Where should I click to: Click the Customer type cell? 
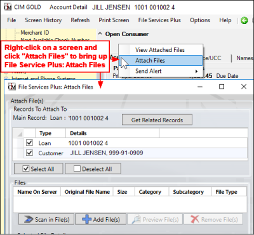coord(51,153)
